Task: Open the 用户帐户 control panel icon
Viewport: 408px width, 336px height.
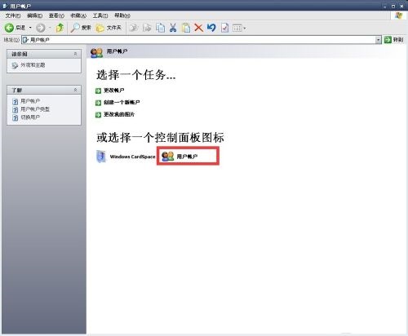Action: pyautogui.click(x=180, y=157)
